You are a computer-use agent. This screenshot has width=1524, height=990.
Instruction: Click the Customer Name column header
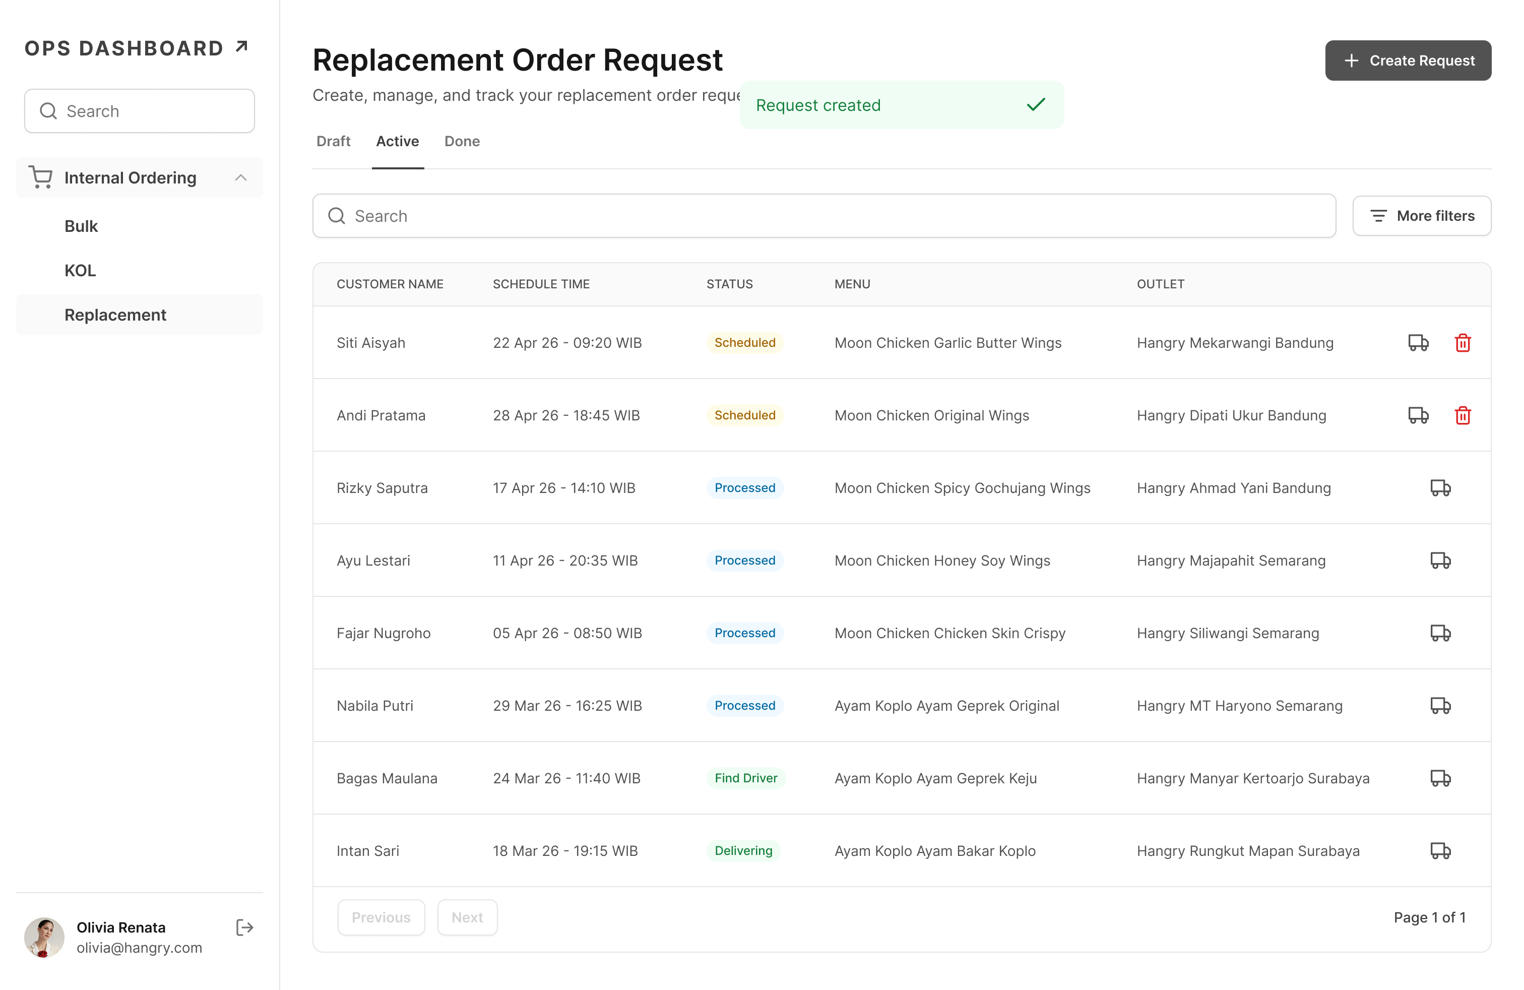pos(390,284)
